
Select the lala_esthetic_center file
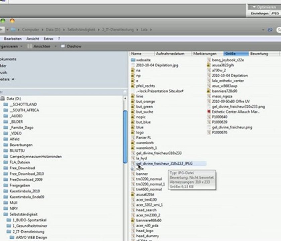(x=228, y=81)
